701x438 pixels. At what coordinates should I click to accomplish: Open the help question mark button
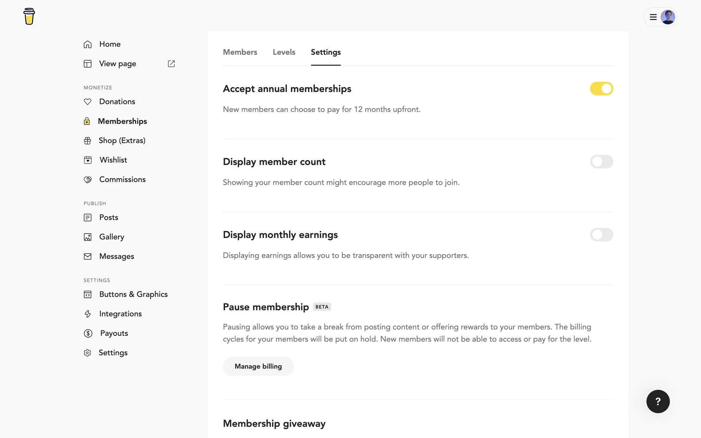[658, 401]
